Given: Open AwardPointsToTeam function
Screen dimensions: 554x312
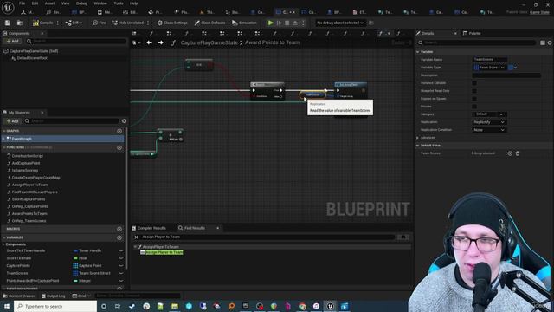Looking at the screenshot, I should (29, 214).
